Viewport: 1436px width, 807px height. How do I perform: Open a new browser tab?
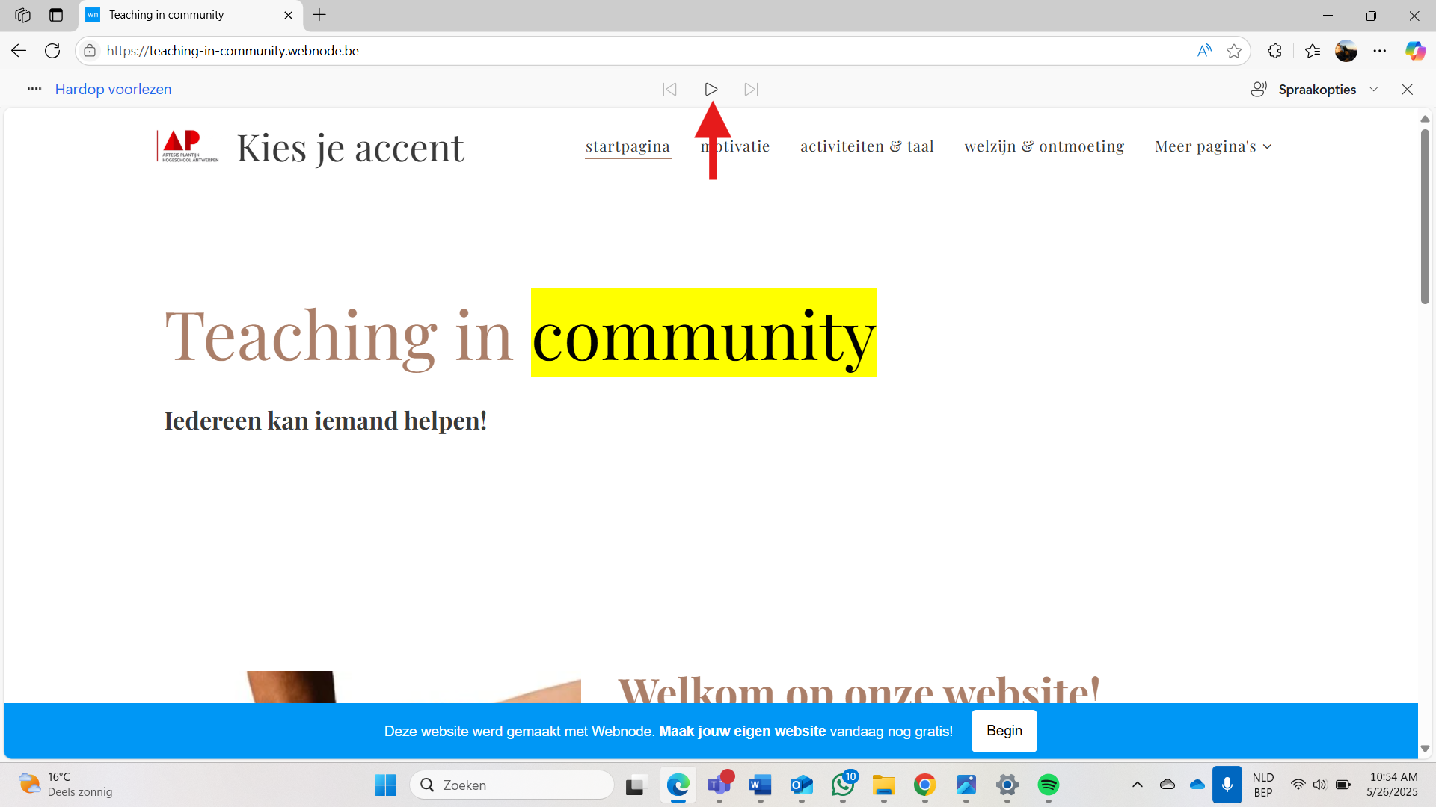[x=319, y=15]
